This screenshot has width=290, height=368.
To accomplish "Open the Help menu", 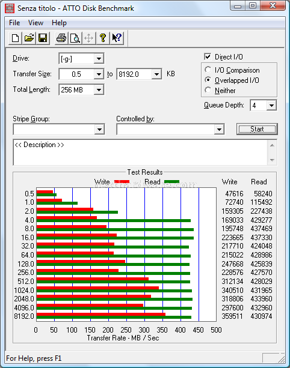I will click(x=60, y=23).
